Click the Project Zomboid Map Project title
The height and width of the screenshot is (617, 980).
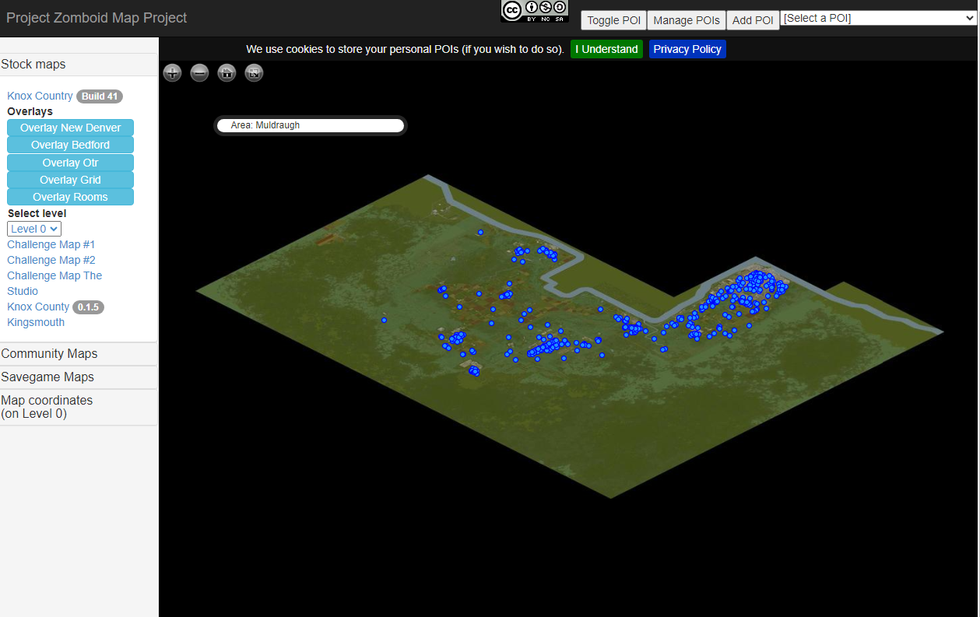pos(97,18)
